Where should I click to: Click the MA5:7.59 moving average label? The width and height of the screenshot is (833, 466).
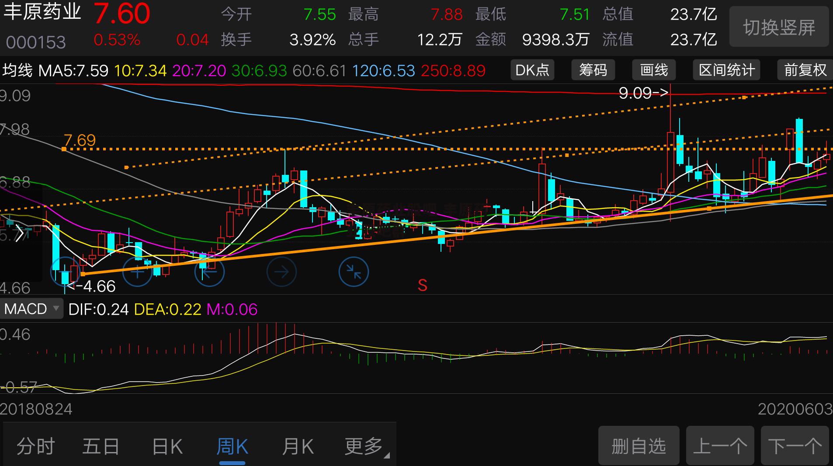(x=73, y=70)
